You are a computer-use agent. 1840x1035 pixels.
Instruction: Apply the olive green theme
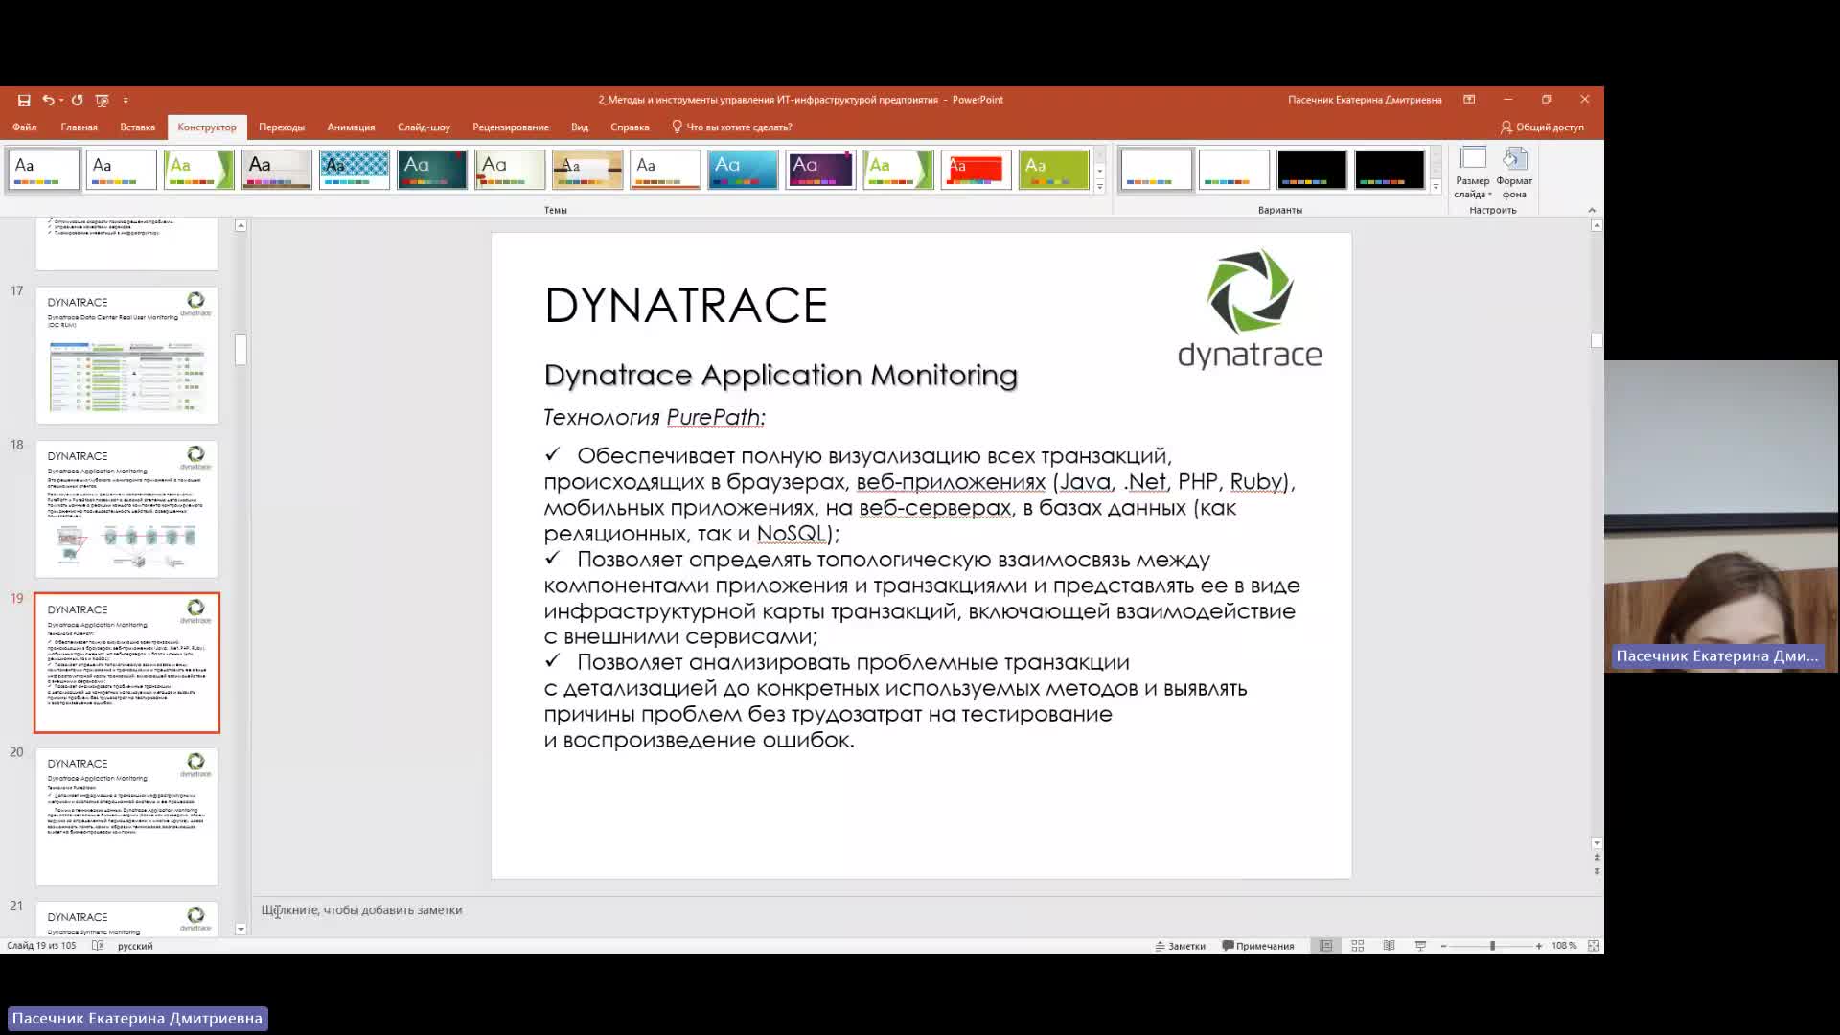(1053, 170)
